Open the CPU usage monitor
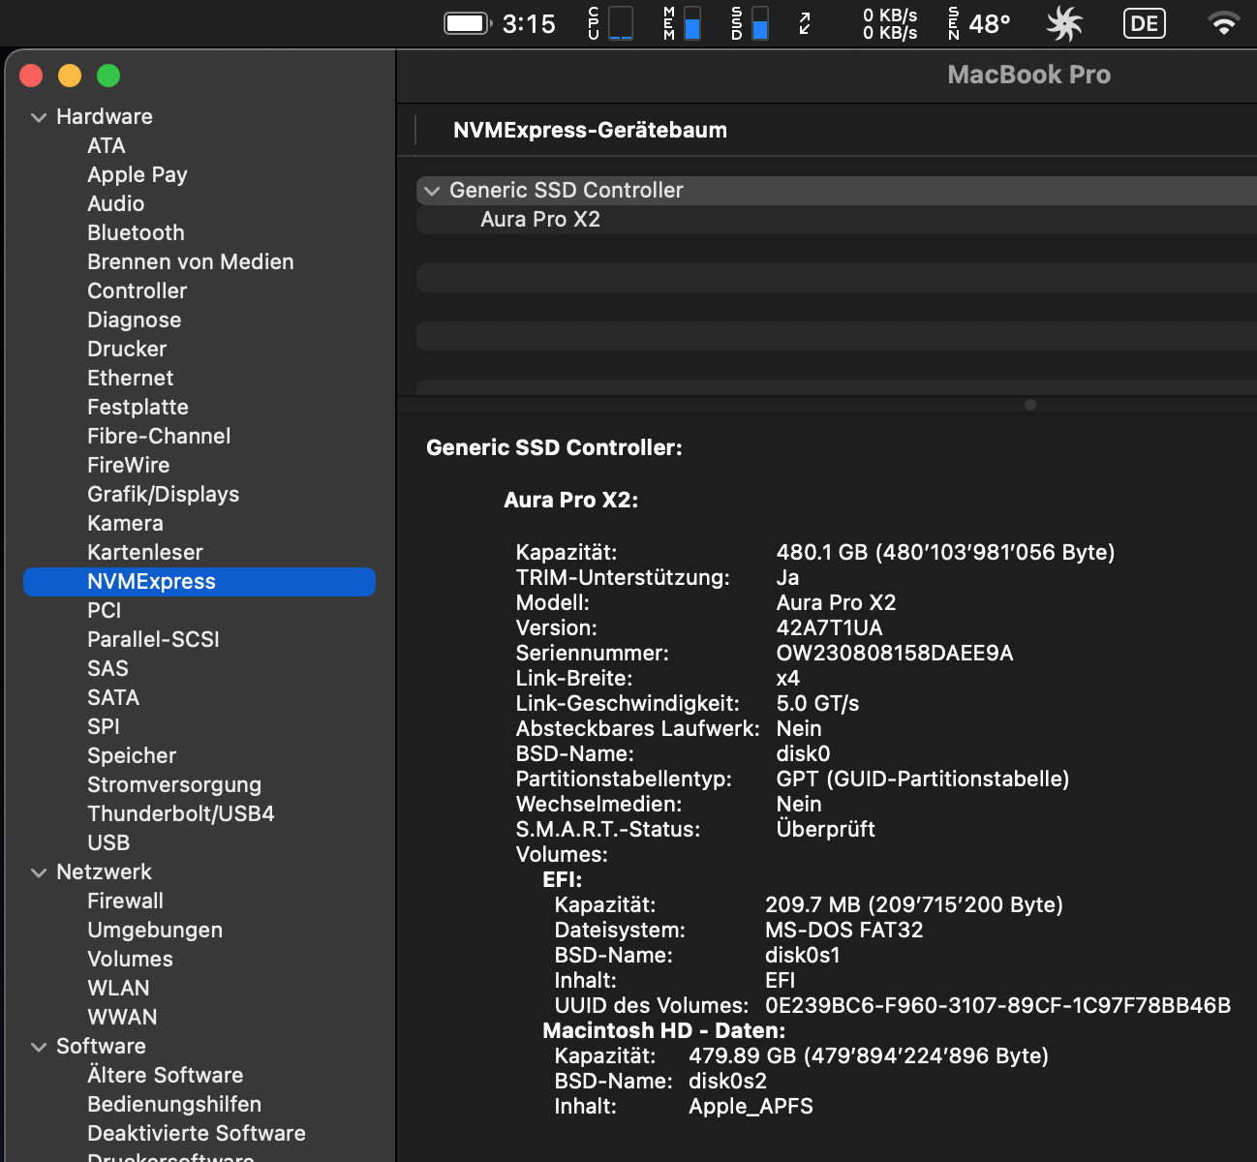This screenshot has width=1257, height=1162. [x=610, y=23]
